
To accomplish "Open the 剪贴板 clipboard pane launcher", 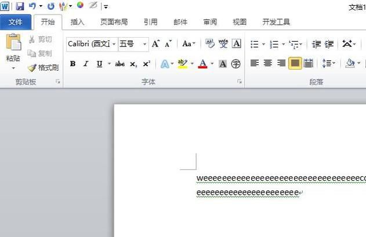I will click(58, 81).
